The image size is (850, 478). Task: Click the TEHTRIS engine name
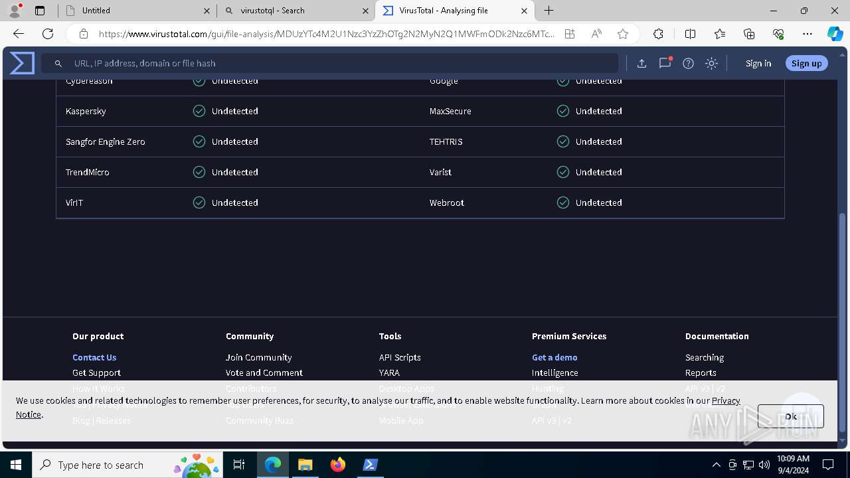tap(446, 141)
